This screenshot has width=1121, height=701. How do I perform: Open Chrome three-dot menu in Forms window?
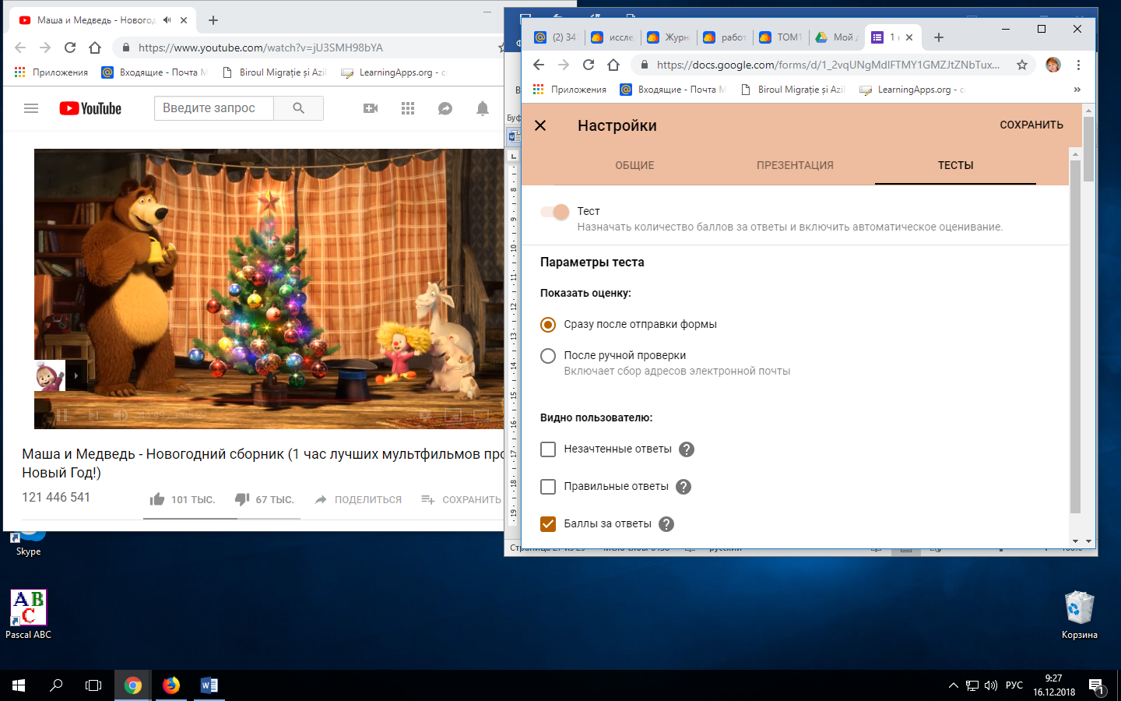(1078, 65)
